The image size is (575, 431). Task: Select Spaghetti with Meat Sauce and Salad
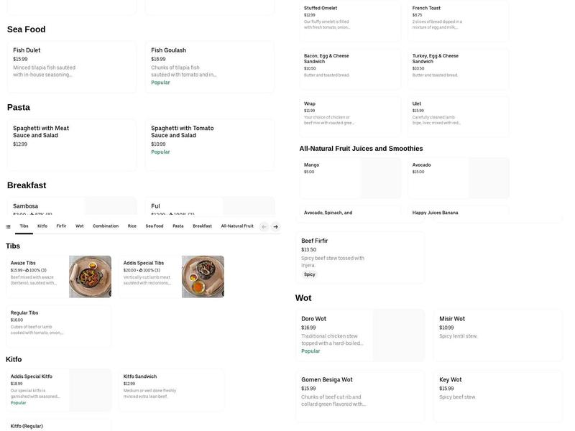coord(71,144)
